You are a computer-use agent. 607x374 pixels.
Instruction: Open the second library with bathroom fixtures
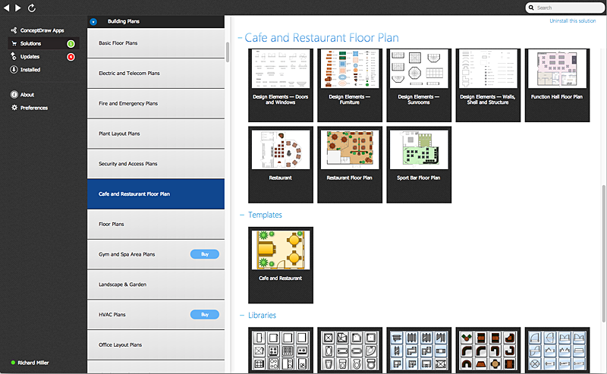click(350, 350)
